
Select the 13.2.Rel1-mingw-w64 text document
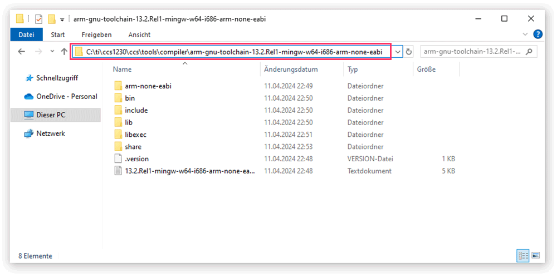tap(190, 171)
